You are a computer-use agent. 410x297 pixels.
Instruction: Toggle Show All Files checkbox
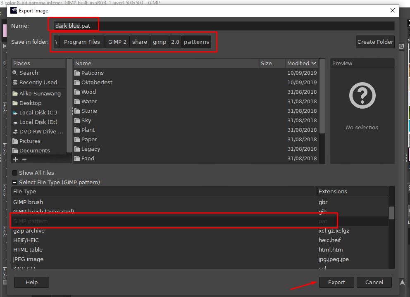coord(14,173)
